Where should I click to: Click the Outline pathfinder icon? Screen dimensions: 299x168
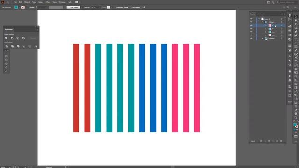coord(30,46)
